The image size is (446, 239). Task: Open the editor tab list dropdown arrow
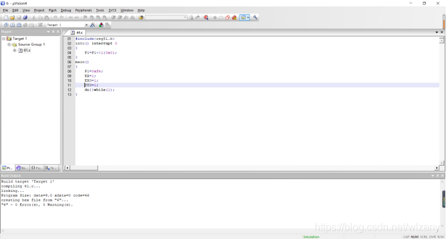point(436,32)
